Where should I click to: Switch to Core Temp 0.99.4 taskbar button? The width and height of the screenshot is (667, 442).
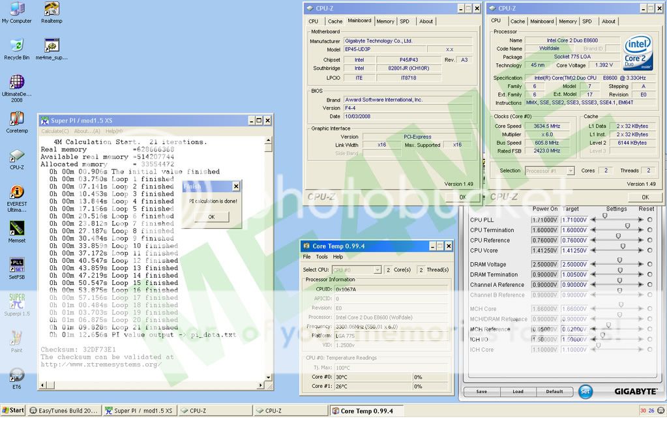[366, 411]
